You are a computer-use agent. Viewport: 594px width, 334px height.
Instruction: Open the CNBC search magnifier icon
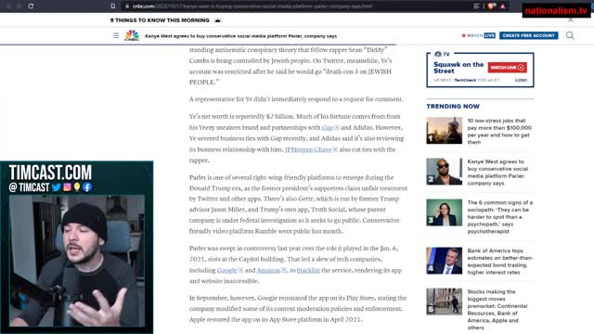click(x=570, y=35)
